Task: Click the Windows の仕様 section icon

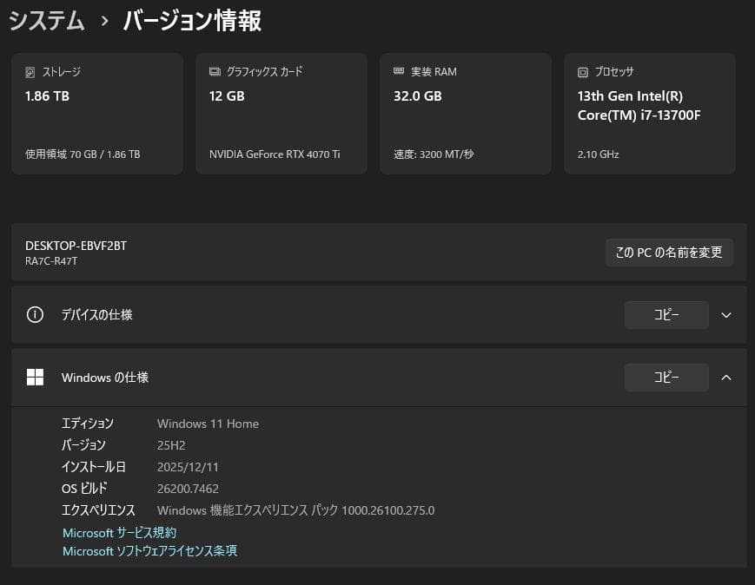Action: (x=35, y=378)
